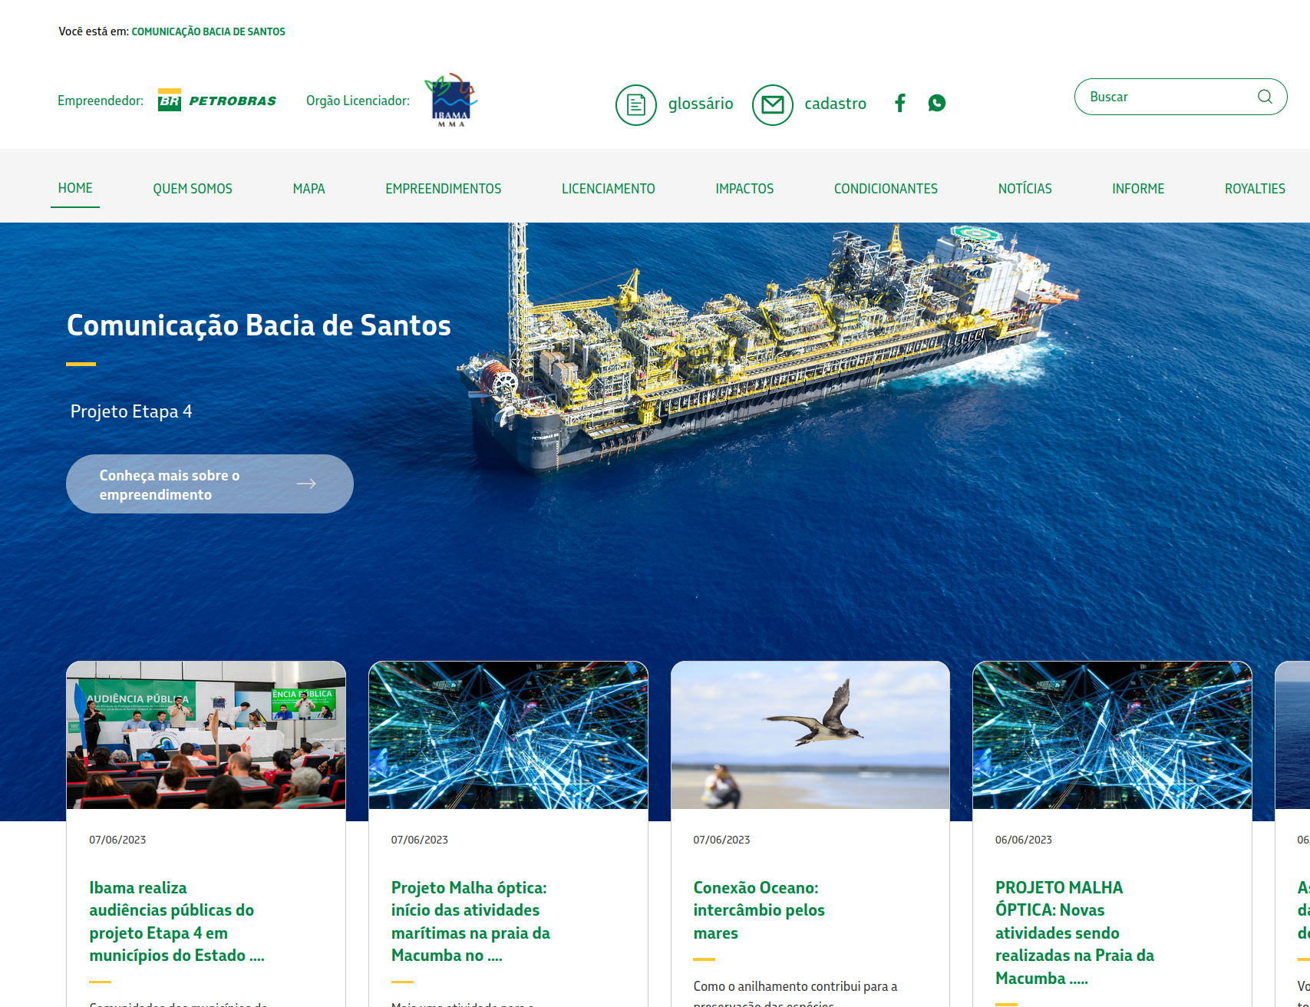Click the glossário document icon
Screen dimensions: 1310x1007
pos(635,104)
